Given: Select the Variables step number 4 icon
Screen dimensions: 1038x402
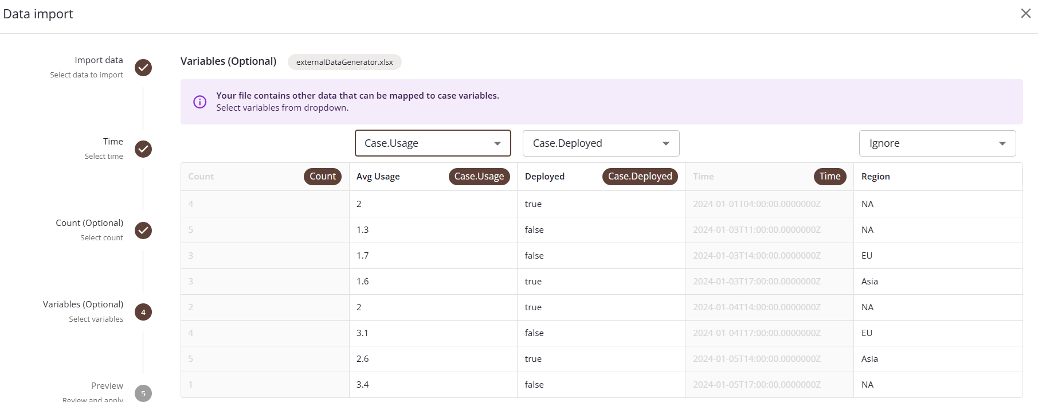Looking at the screenshot, I should pyautogui.click(x=143, y=312).
